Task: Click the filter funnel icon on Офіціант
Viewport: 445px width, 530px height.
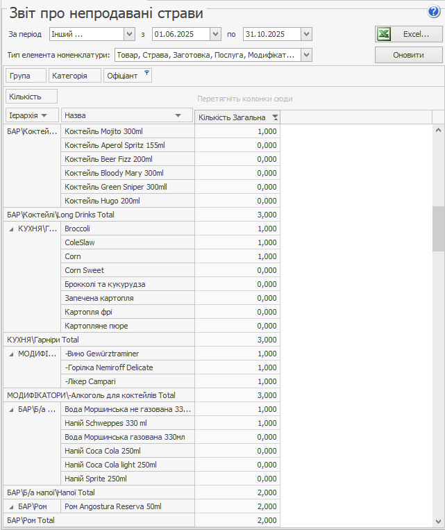Action: pos(146,74)
